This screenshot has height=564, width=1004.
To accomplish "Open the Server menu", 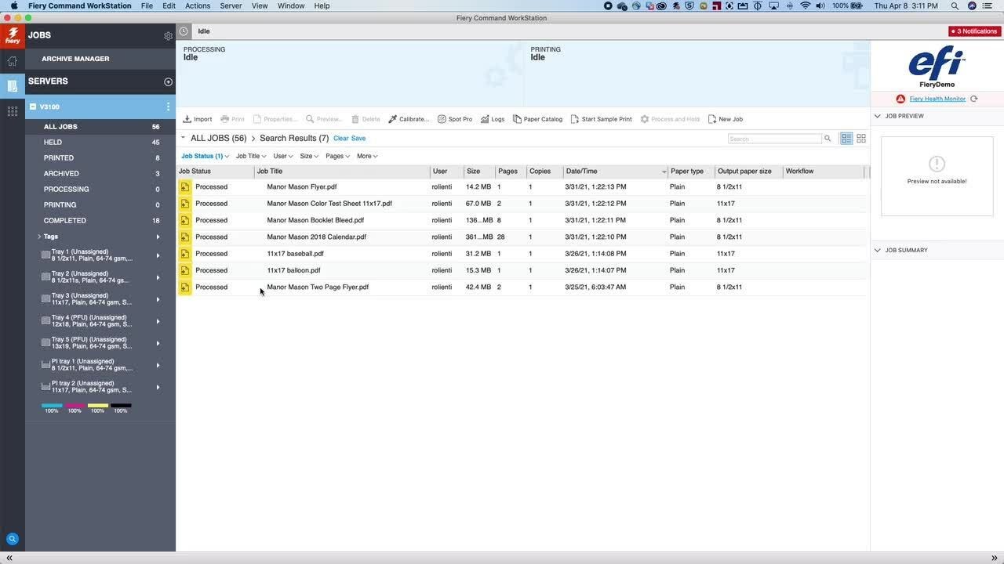I will [231, 5].
